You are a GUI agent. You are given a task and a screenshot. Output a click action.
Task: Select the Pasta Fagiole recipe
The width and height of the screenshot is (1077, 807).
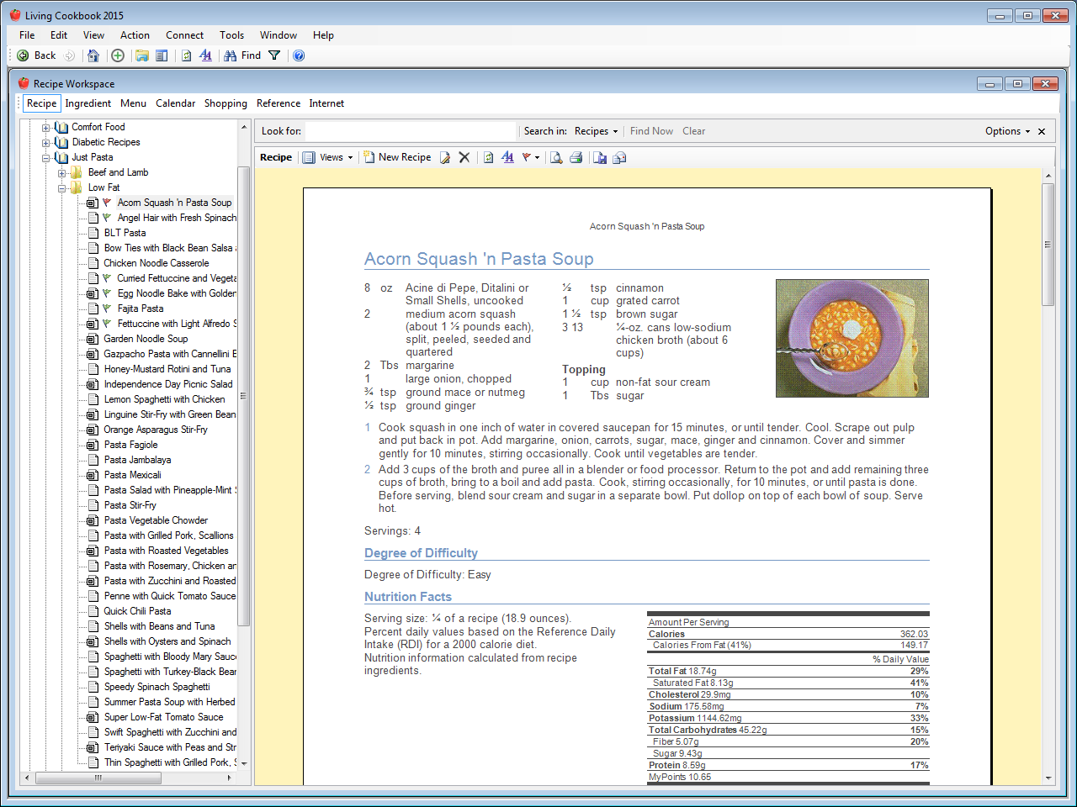[130, 445]
